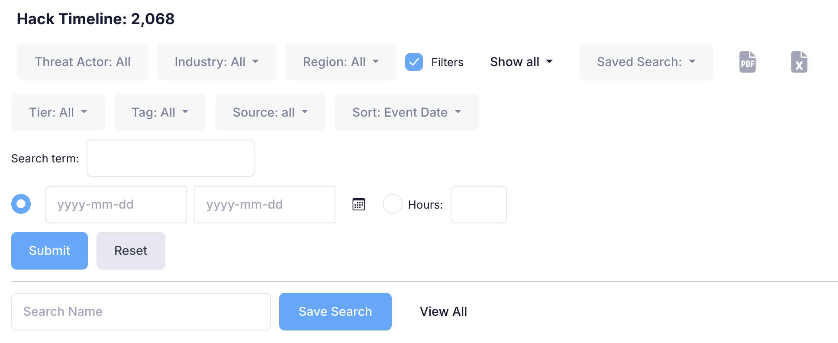
Task: Click the Threat Actor: All button
Action: (x=82, y=62)
